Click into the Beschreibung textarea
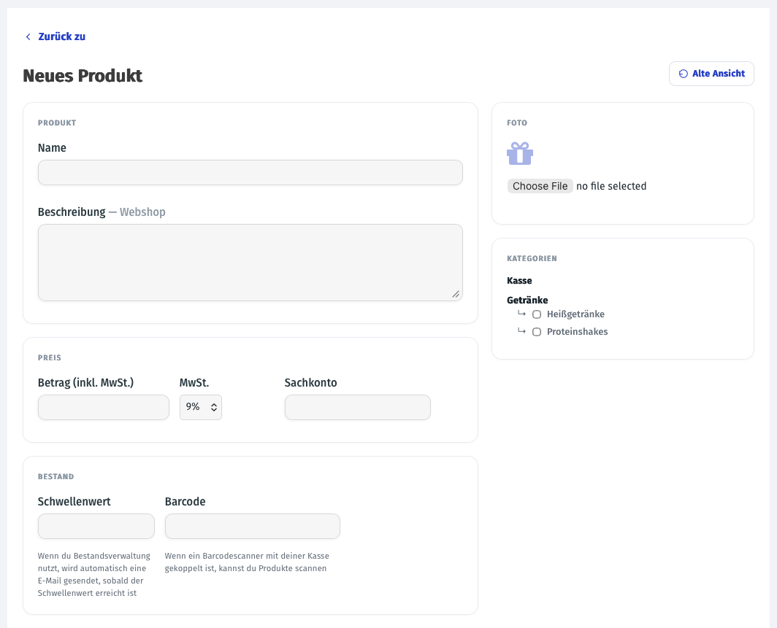The height and width of the screenshot is (628, 777). click(x=250, y=263)
